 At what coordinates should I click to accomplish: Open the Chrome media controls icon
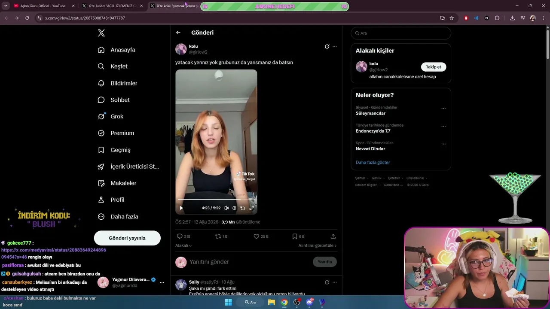pos(522,18)
